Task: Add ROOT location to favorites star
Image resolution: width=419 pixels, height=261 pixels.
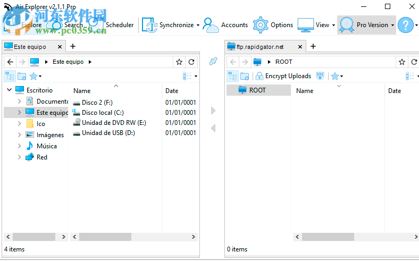Action: tap(402, 62)
